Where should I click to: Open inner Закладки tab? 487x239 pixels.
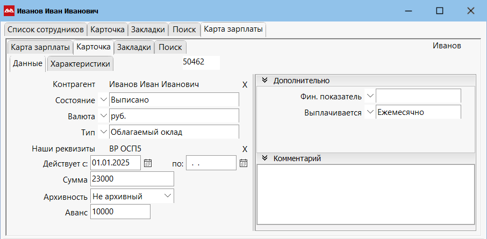coord(134,47)
